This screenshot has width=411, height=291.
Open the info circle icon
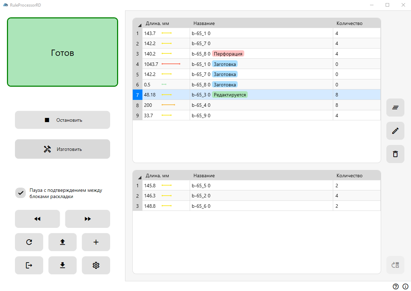tap(405, 286)
